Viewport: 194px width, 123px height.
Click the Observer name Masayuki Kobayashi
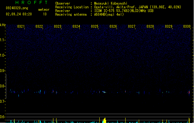point(111,3)
